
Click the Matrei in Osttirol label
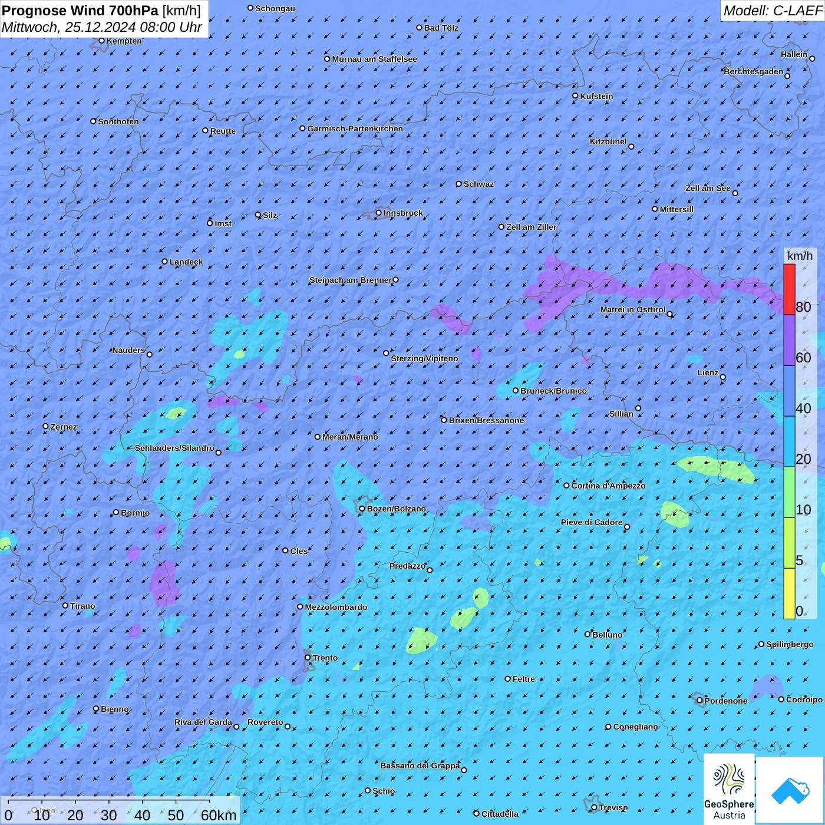633,309
